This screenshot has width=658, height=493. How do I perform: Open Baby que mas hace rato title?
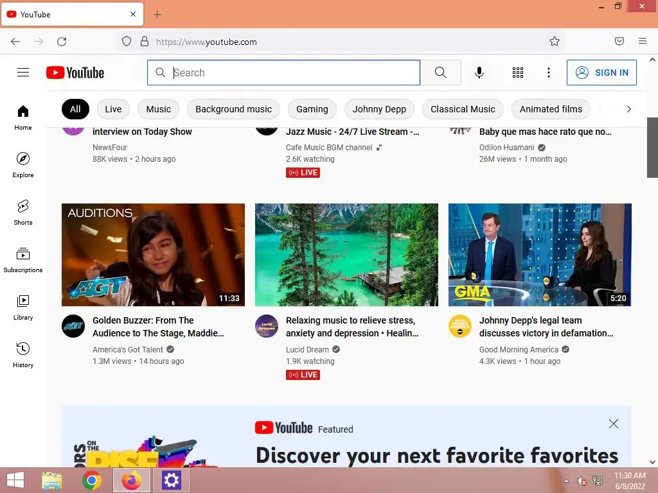click(x=546, y=132)
